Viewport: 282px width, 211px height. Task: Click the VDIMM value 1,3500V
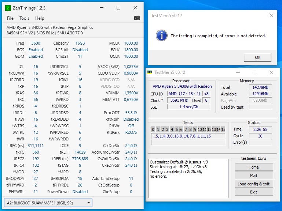(x=131, y=93)
